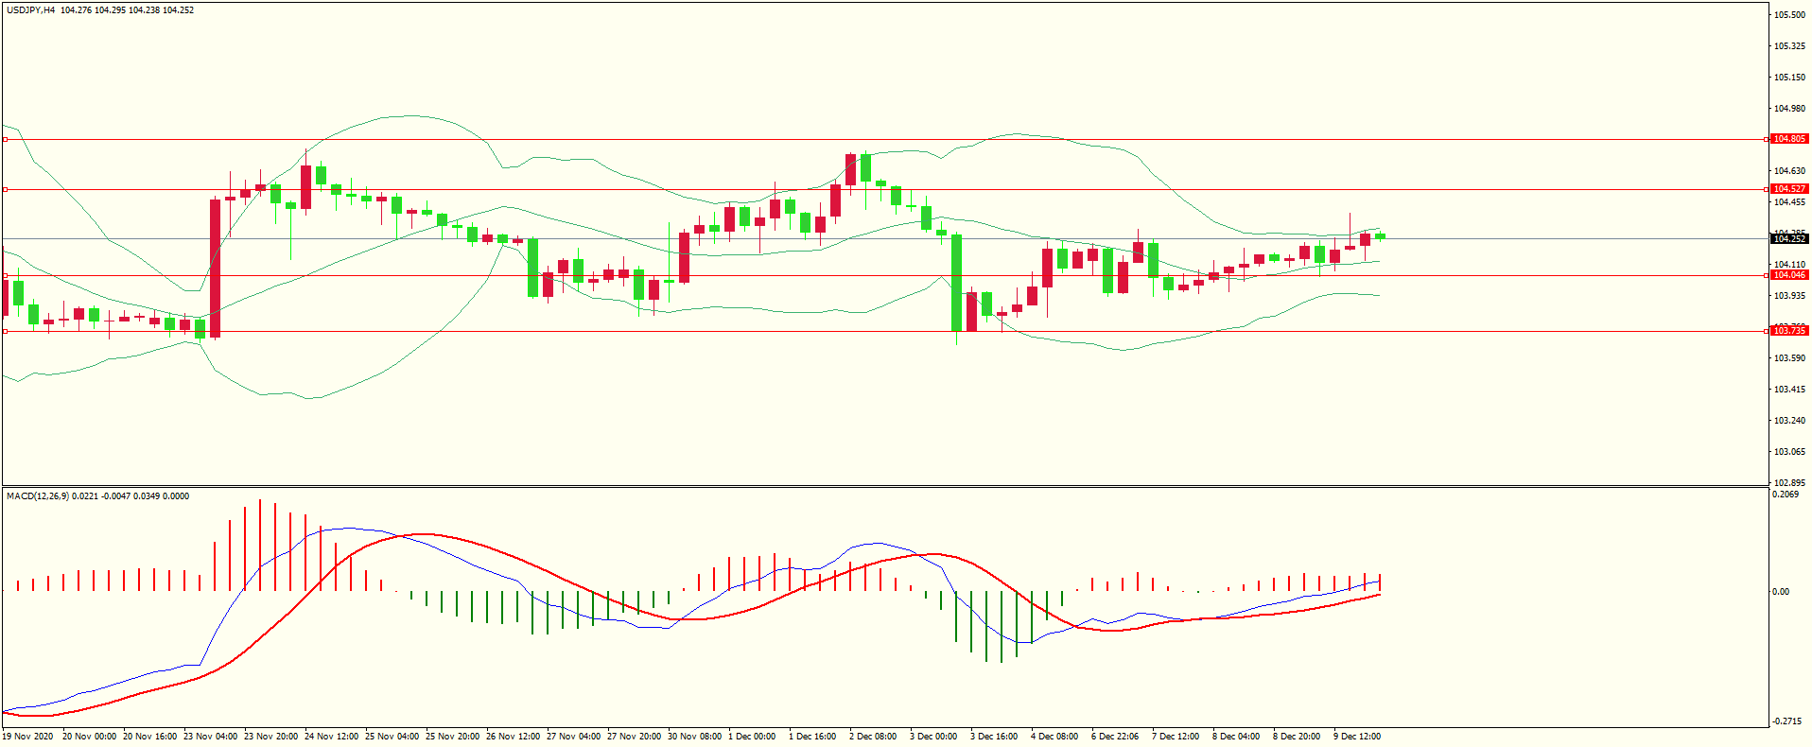
Task: Click the tall red candle at 23 Nov 04:00
Action: 215,268
